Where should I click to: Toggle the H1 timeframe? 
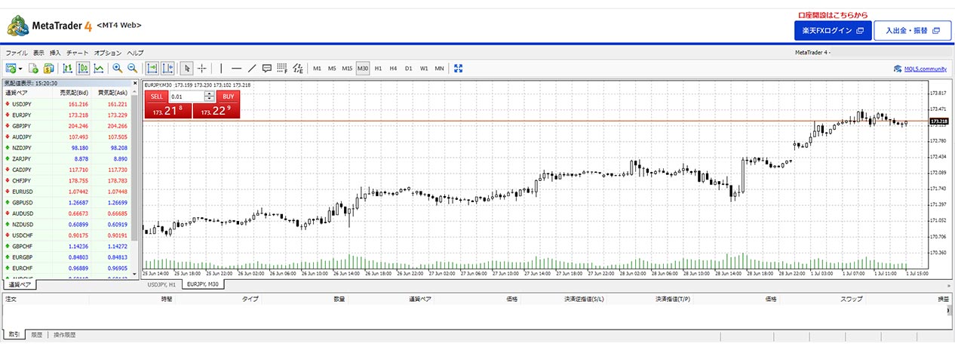pyautogui.click(x=378, y=69)
